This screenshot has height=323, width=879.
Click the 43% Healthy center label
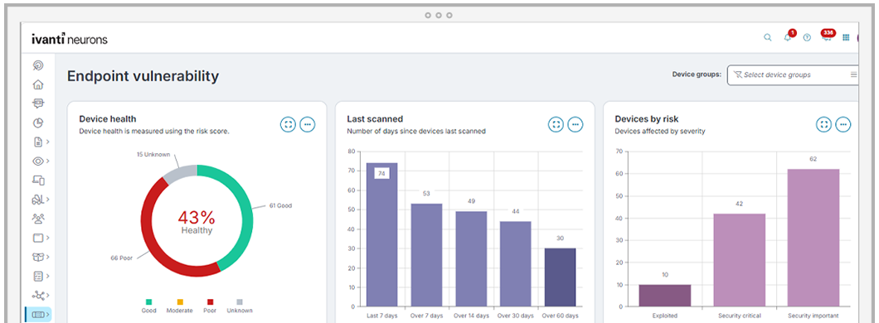197,221
